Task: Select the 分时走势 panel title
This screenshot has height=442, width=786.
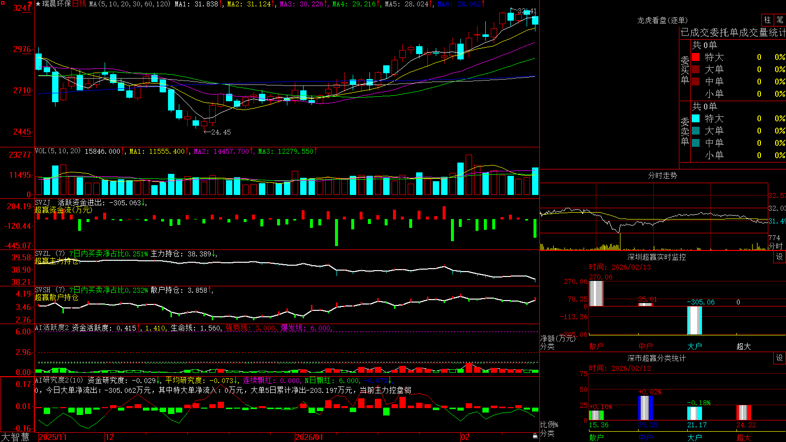Action: tap(662, 175)
